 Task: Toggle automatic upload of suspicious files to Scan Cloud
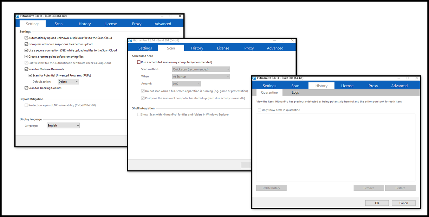[x=26, y=38]
